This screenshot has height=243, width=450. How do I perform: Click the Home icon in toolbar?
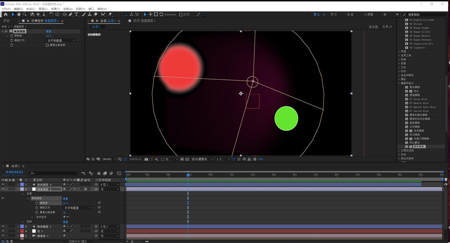[5, 14]
